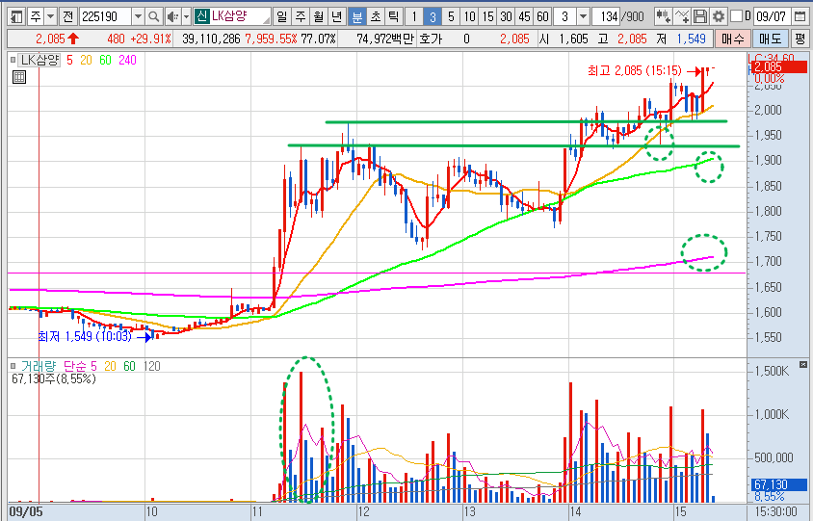This screenshot has width=813, height=521.
Task: Click the 67,130 volume label on axis
Action: coord(779,485)
